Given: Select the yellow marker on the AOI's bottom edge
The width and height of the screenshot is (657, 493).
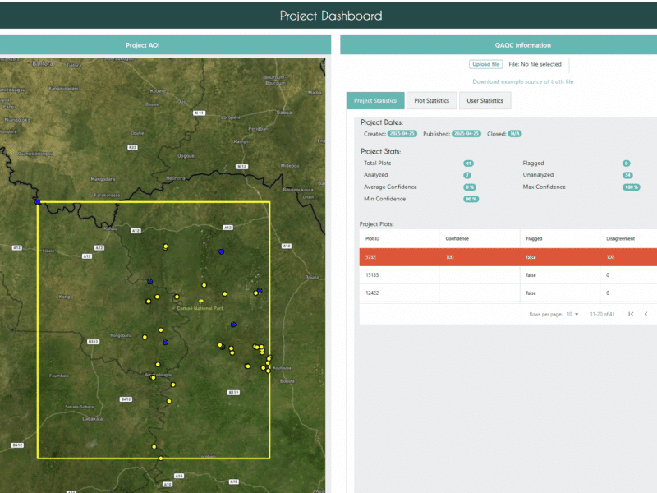Looking at the screenshot, I should (161, 458).
